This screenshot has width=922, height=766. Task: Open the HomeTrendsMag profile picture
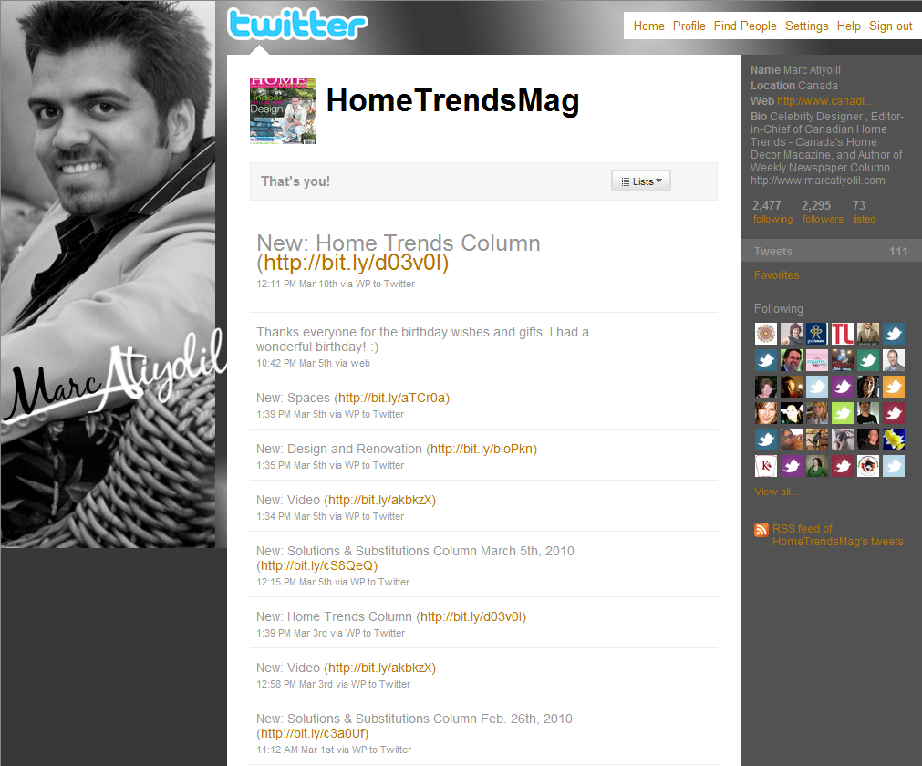pos(283,110)
